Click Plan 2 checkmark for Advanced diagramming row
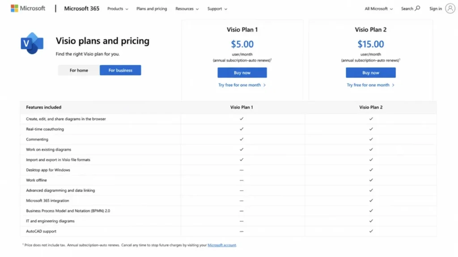This screenshot has width=458, height=257. (371, 190)
